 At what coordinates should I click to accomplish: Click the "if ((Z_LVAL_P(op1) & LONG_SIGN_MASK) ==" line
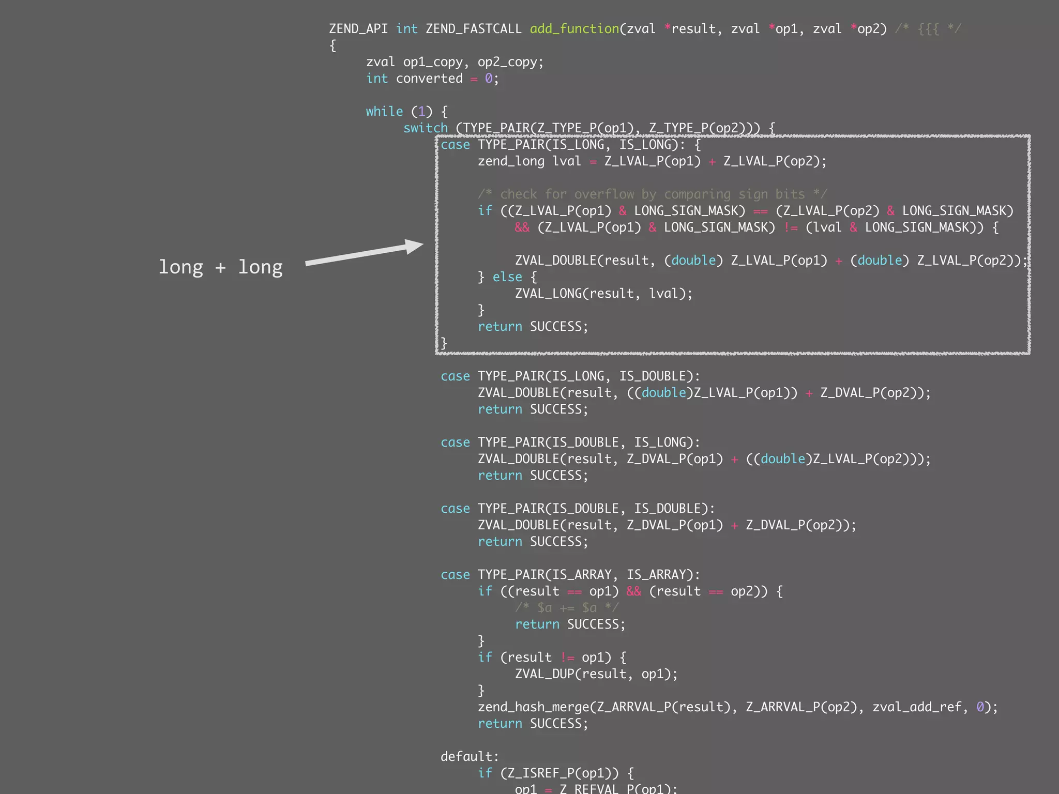745,211
